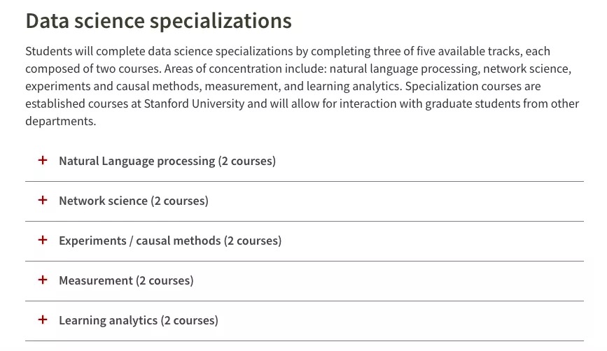Image resolution: width=607 pixels, height=351 pixels.
Task: Click the plus icon next to Network science
Action: 43,200
